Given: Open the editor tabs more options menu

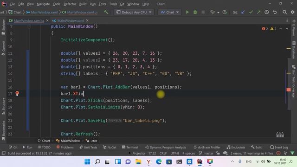Looking at the screenshot, I should (287, 20).
